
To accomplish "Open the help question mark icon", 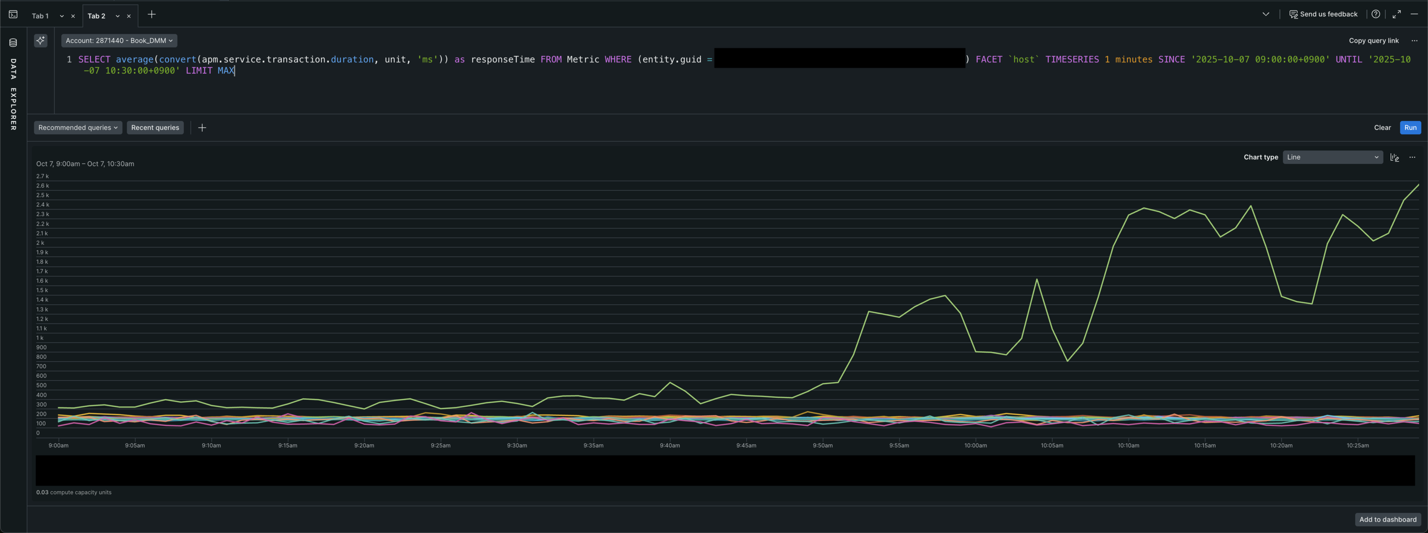I will click(x=1375, y=14).
